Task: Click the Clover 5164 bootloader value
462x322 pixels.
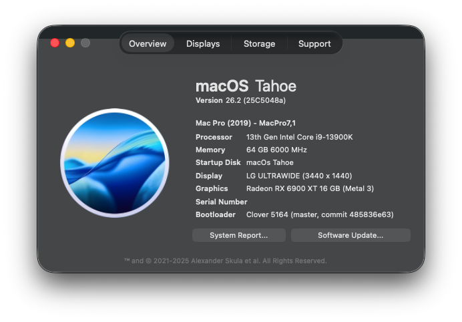Action: click(320, 214)
